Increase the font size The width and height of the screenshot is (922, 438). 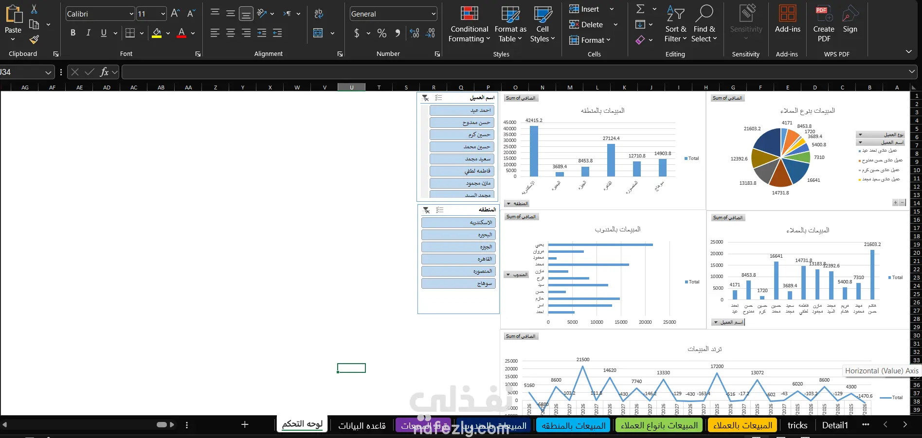175,14
